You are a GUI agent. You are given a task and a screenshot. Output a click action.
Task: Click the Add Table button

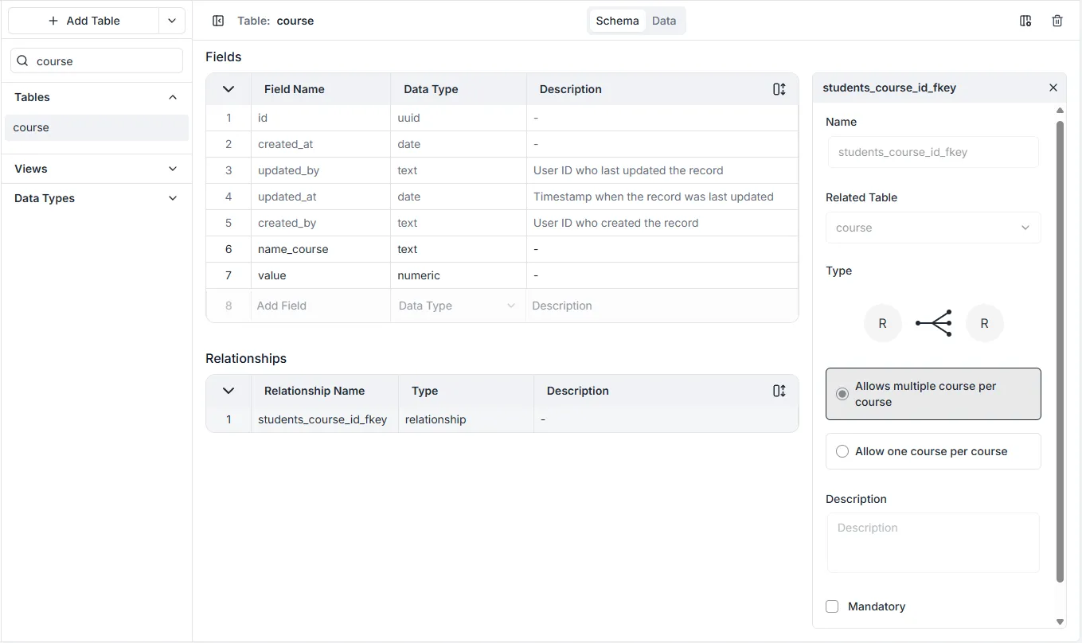84,21
